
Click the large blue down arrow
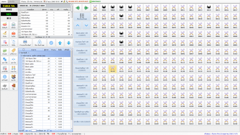click(x=69, y=43)
